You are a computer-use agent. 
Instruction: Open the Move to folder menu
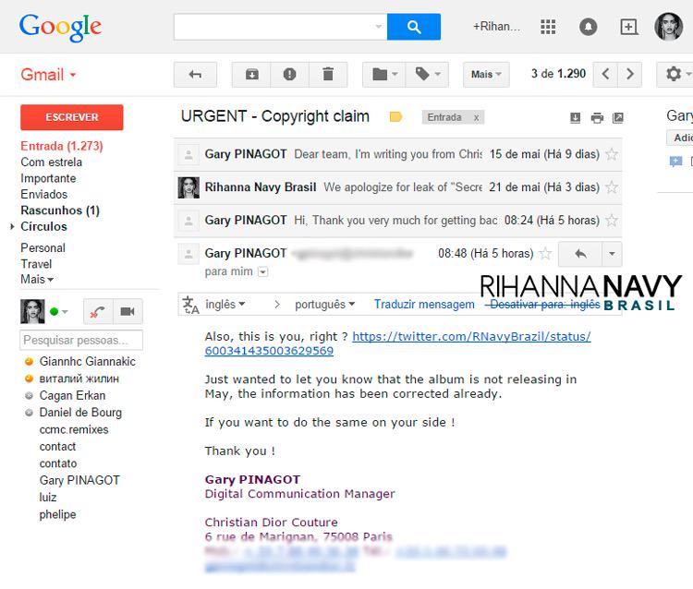385,74
